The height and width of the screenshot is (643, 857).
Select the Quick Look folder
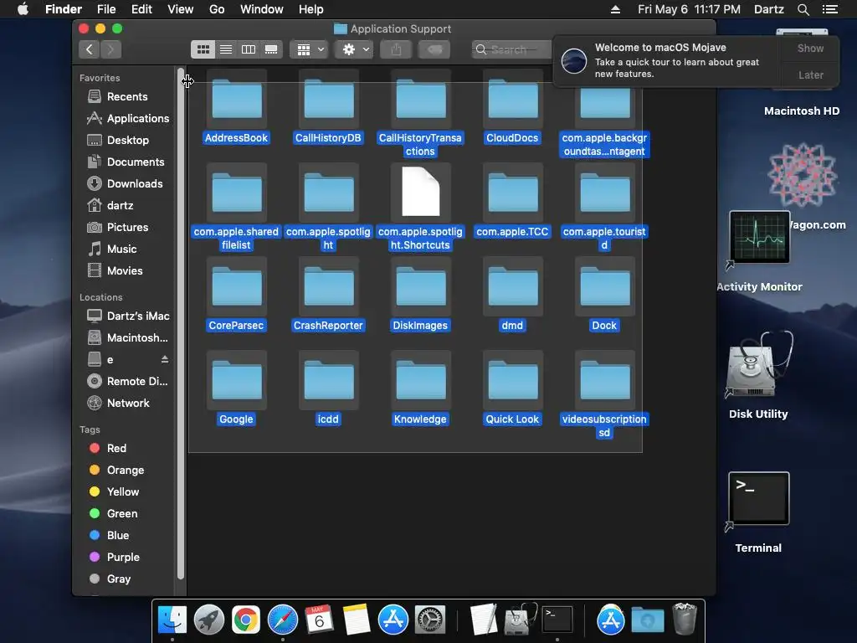[x=513, y=381]
